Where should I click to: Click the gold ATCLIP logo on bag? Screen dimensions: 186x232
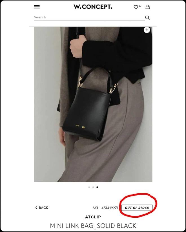[77, 126]
